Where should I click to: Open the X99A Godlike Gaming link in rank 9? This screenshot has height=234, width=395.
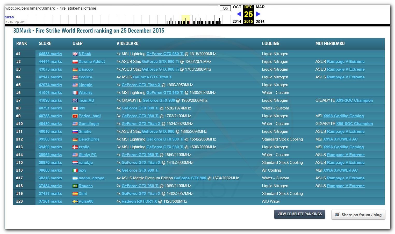tap(343, 116)
